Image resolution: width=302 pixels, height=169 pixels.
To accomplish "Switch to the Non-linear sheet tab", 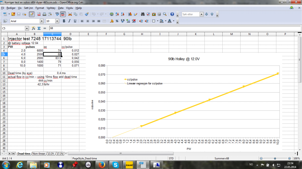I will 39,154.
